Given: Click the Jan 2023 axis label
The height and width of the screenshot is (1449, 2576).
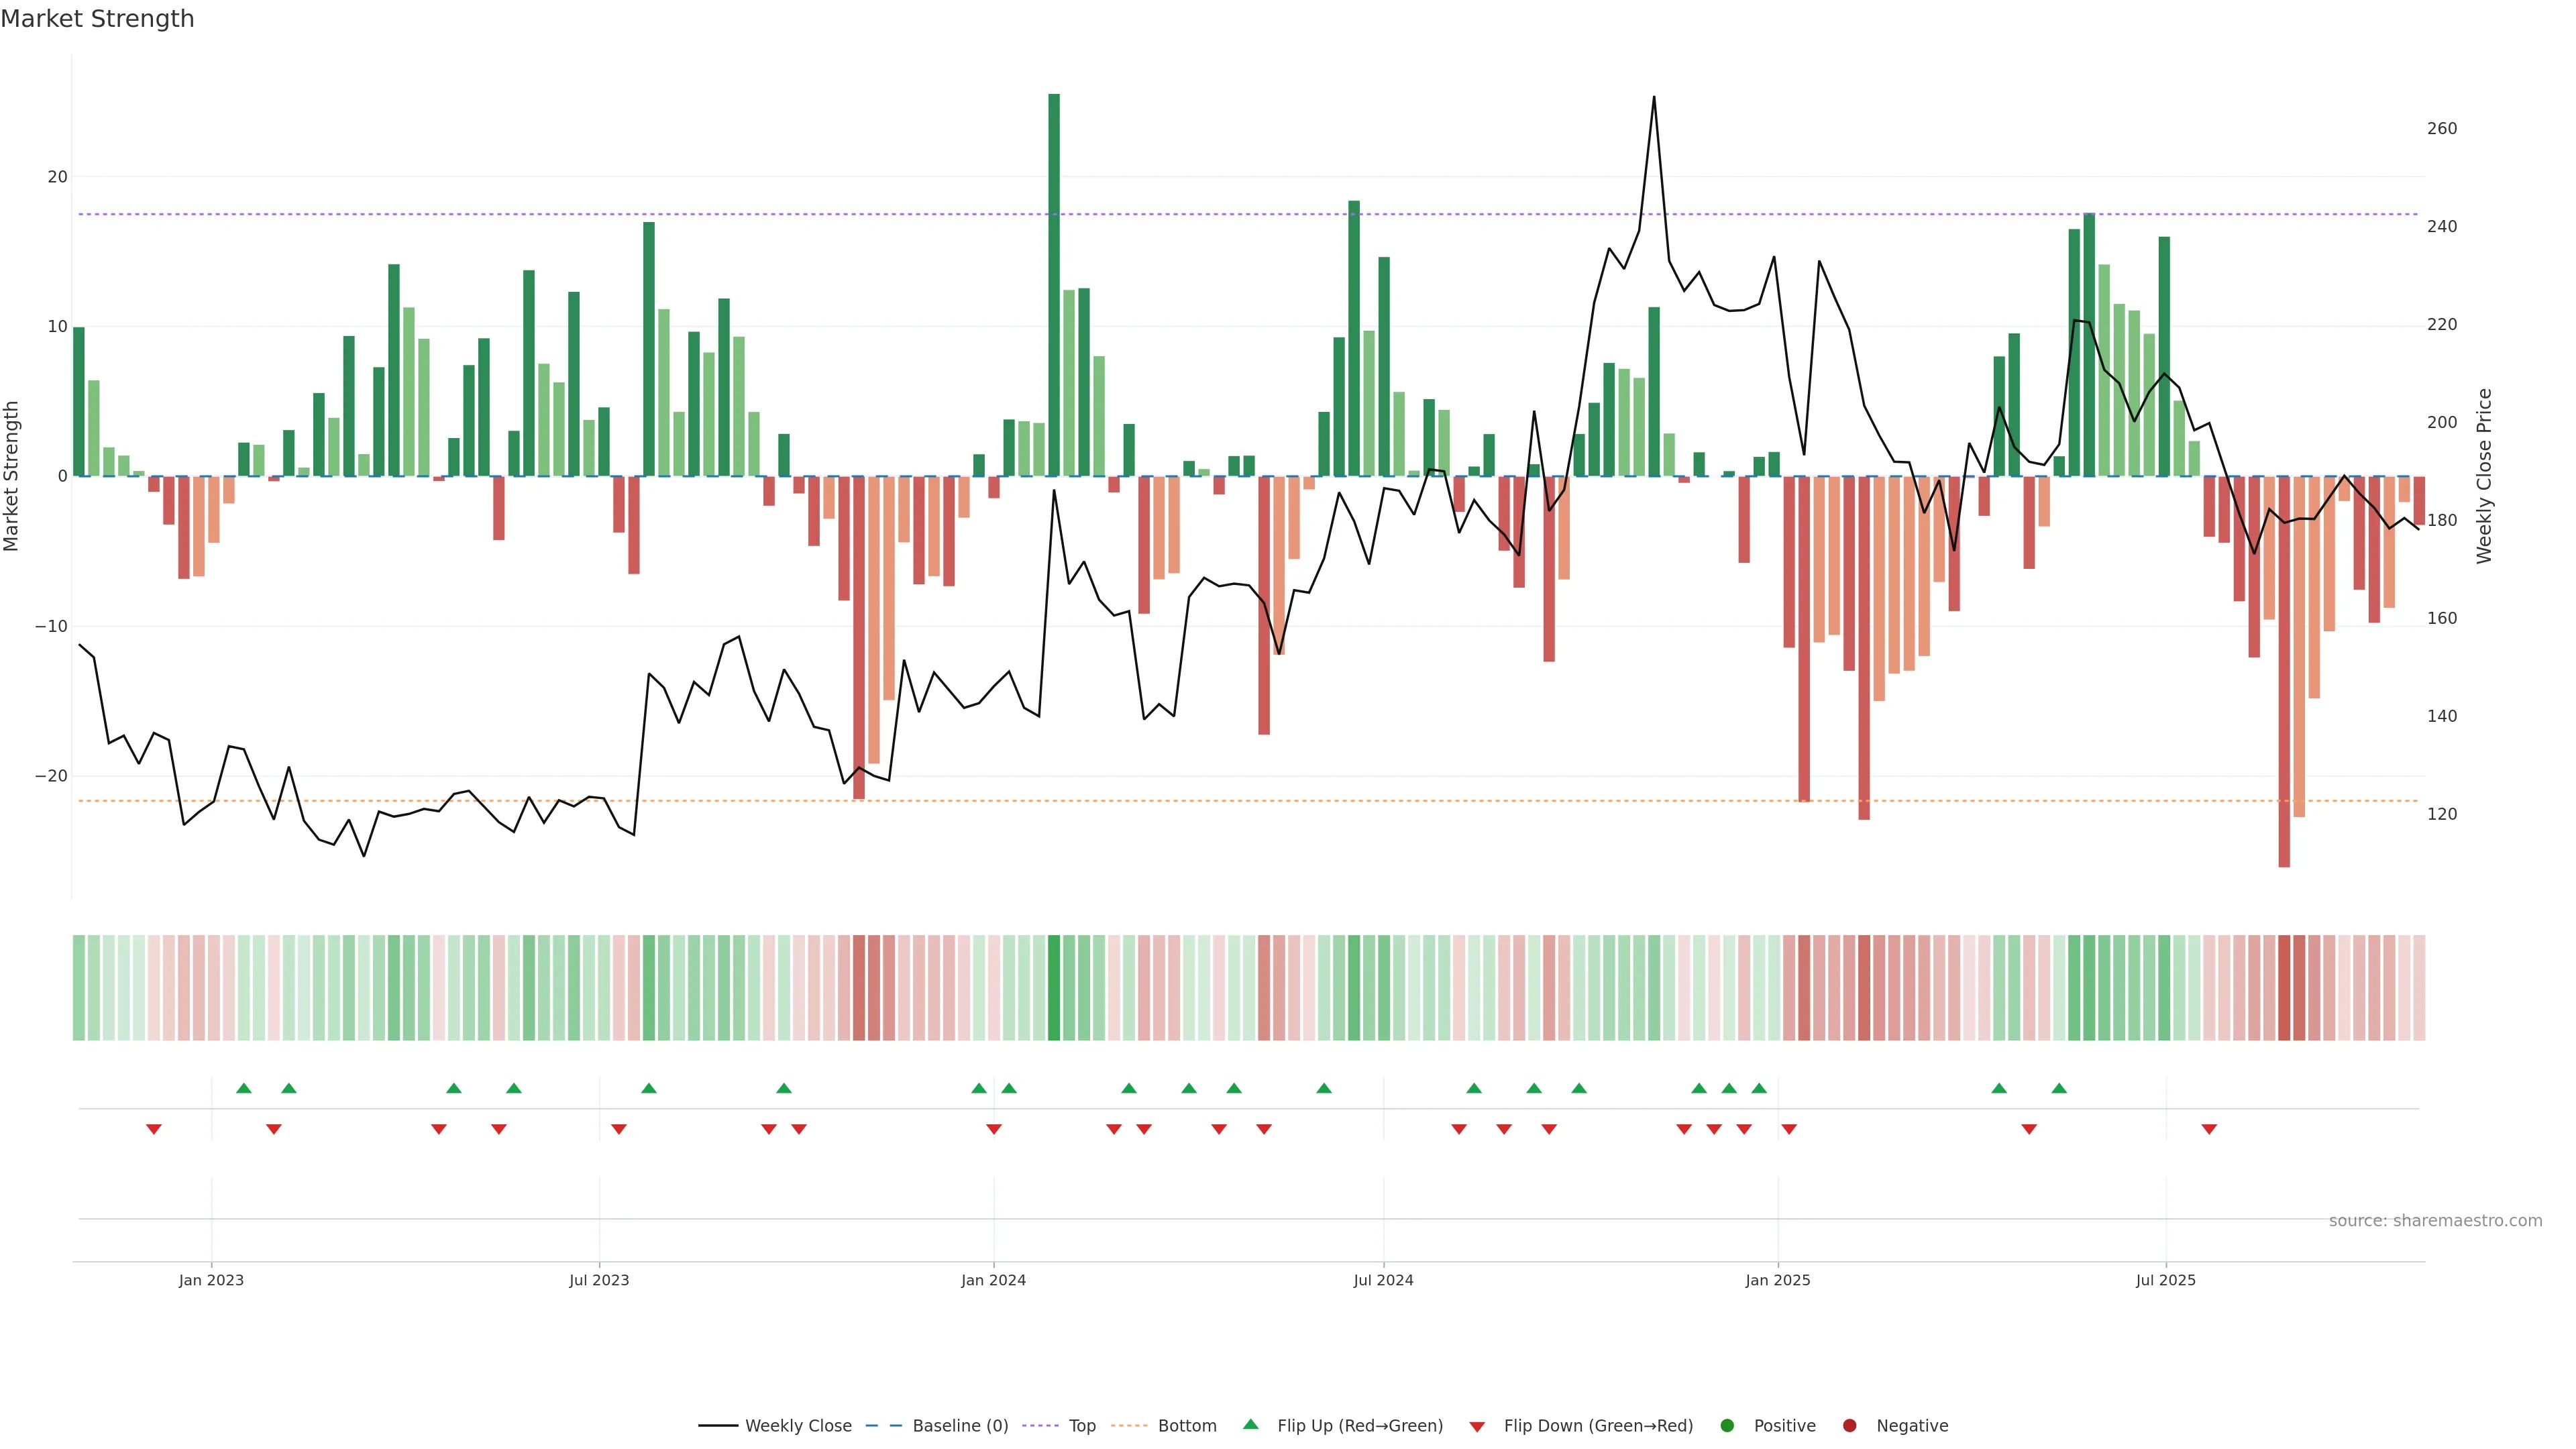Looking at the screenshot, I should tap(211, 1280).
